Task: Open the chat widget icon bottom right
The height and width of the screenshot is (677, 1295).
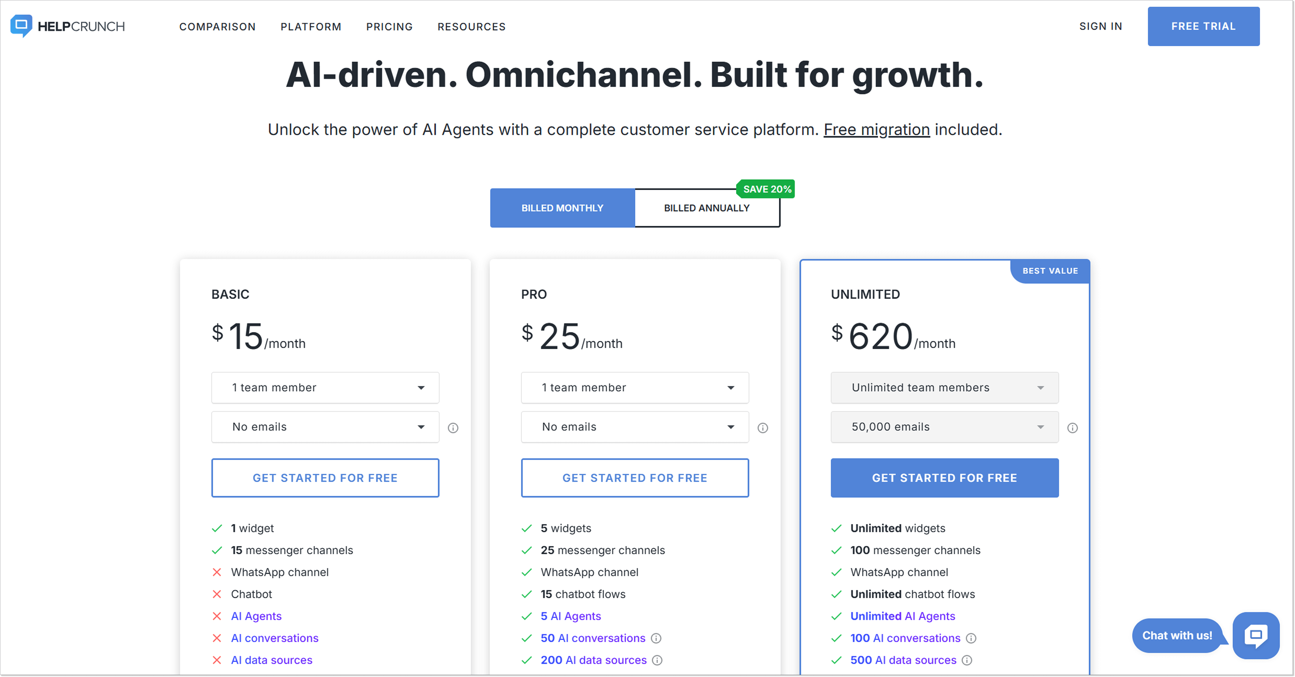Action: pyautogui.click(x=1256, y=635)
